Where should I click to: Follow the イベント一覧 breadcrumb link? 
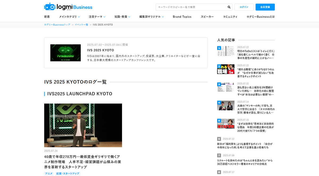click(x=81, y=25)
